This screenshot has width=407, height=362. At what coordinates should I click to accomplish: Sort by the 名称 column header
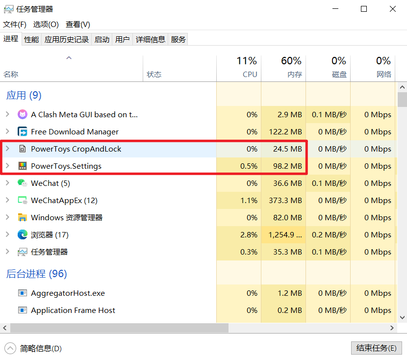[72, 69]
